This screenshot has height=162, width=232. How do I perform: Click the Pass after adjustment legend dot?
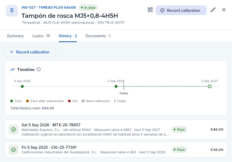27,101
